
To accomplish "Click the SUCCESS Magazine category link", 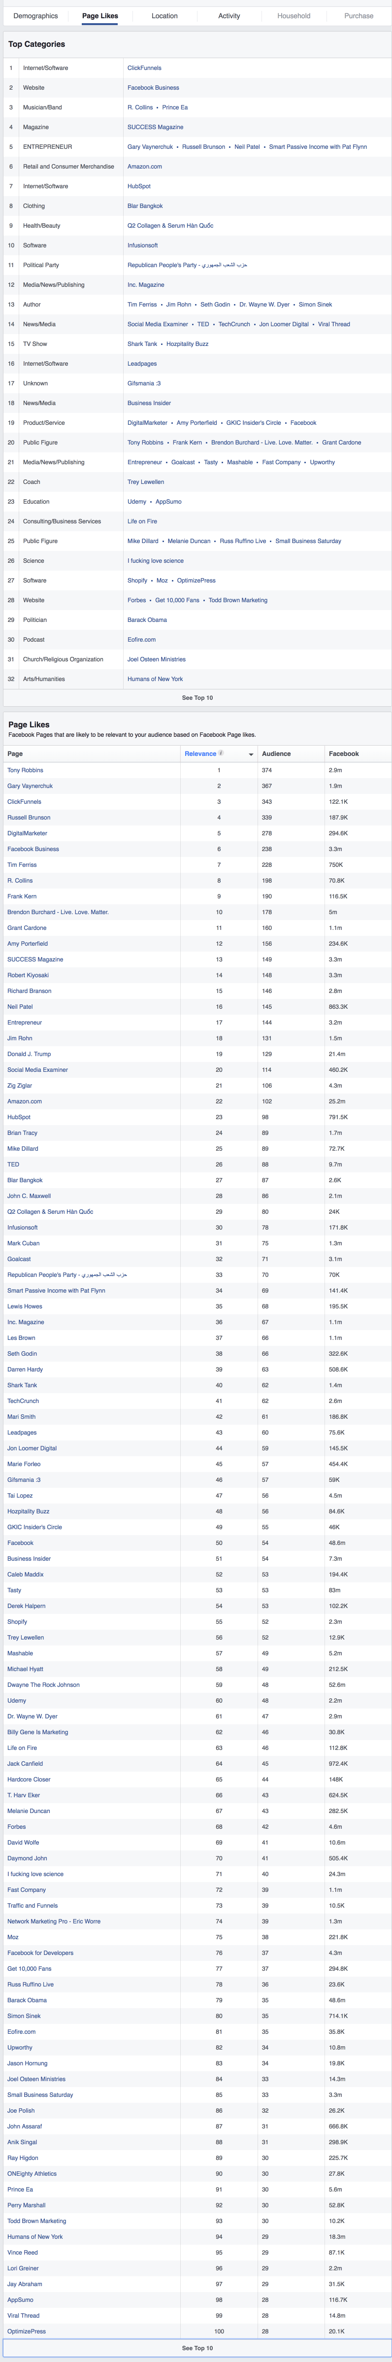I will (x=155, y=128).
